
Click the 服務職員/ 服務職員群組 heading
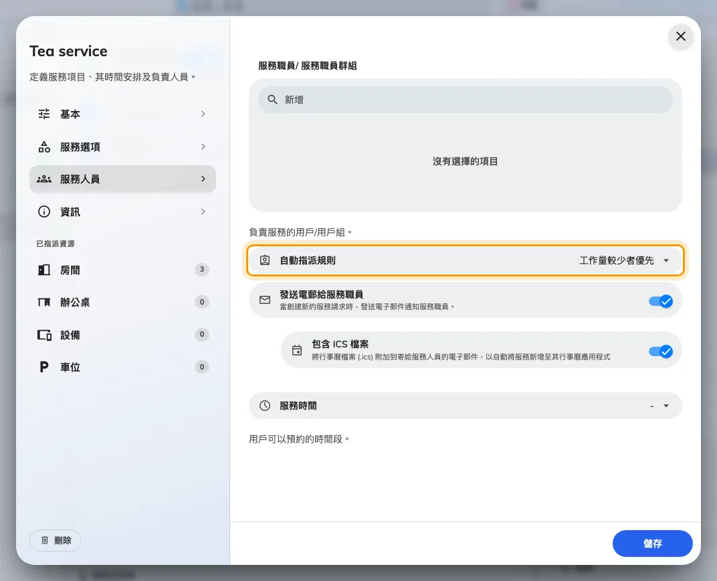pos(307,66)
